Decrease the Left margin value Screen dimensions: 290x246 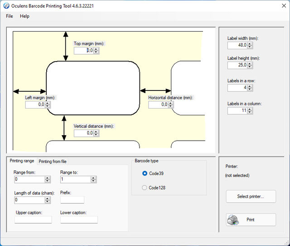[48, 106]
